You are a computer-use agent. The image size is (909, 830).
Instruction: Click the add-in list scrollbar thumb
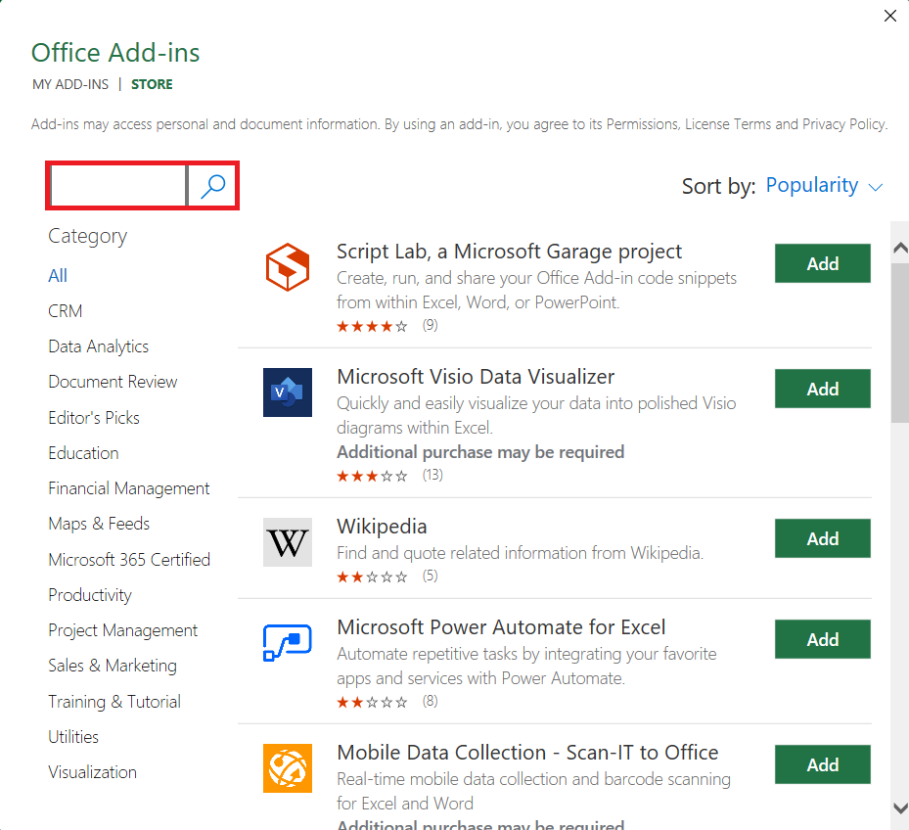point(900,343)
